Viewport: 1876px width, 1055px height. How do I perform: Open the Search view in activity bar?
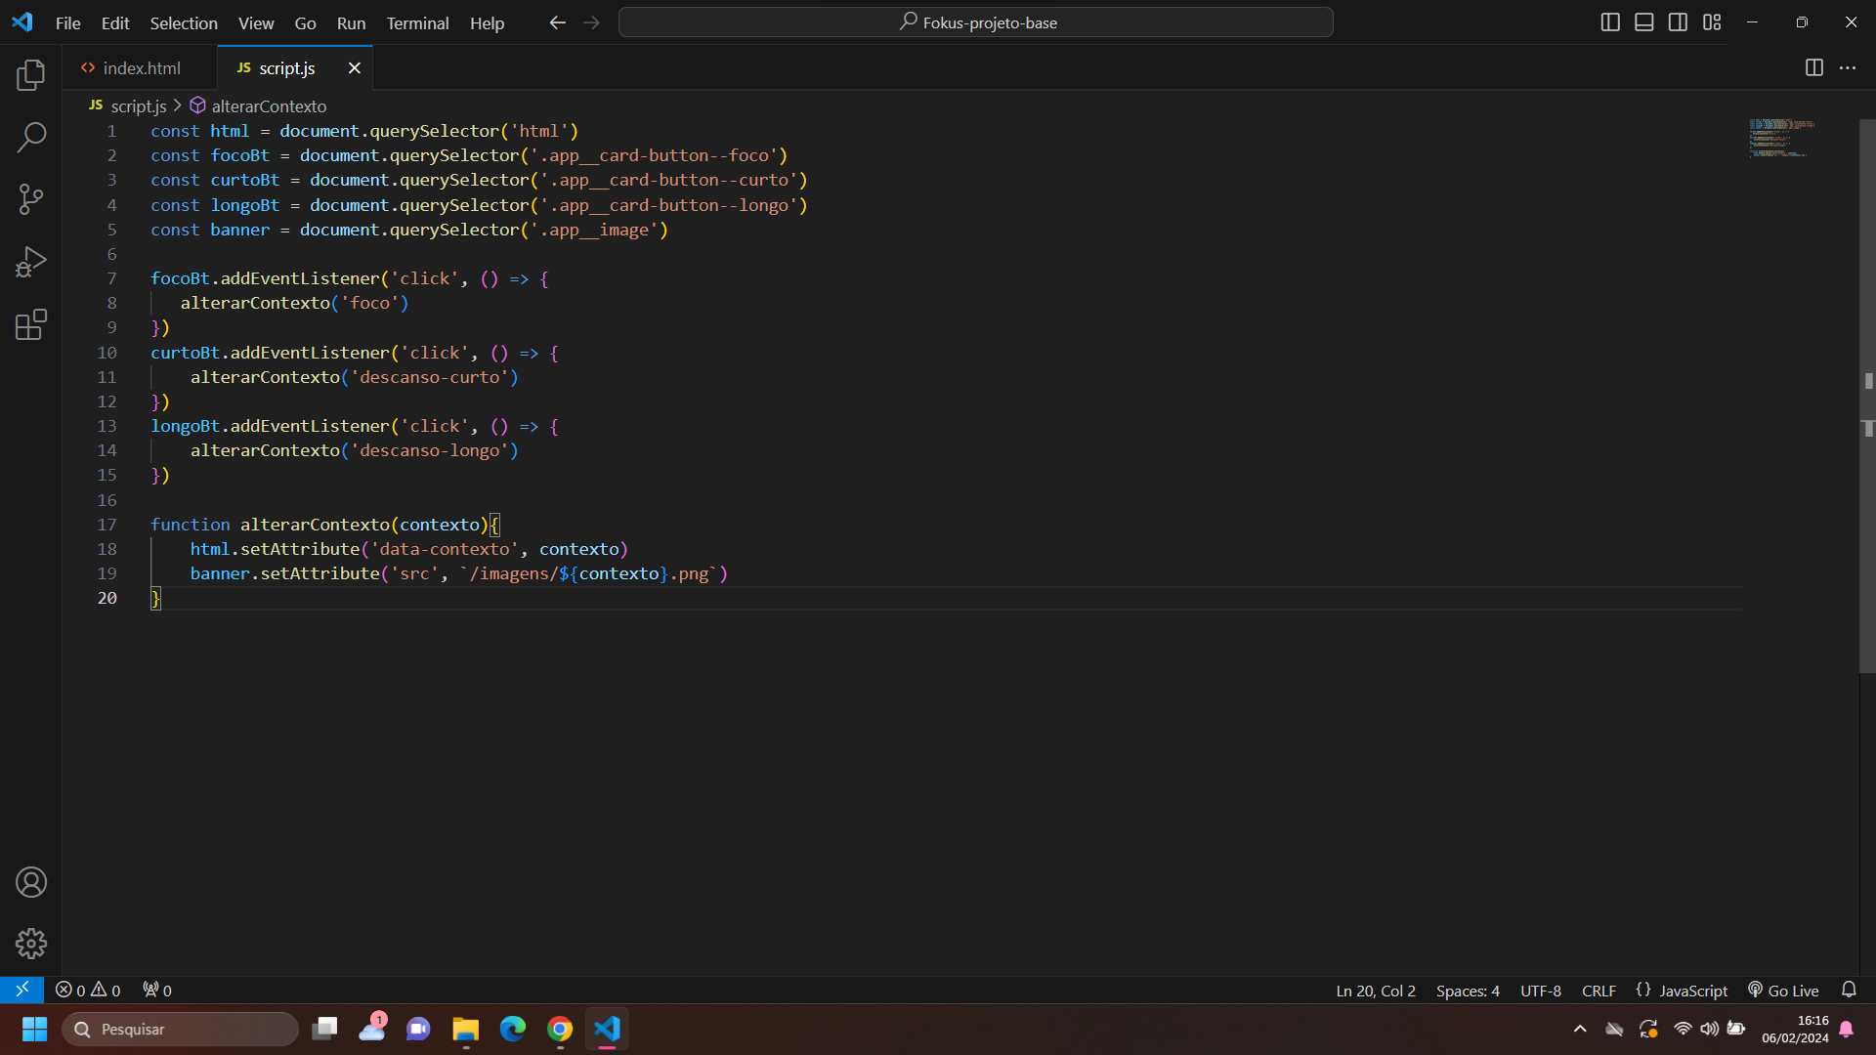31,138
